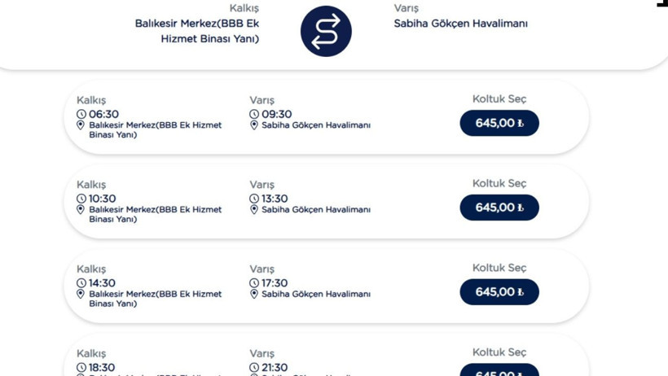This screenshot has width=668, height=376.
Task: Pick the 645,00 button for 14:30 departure
Action: pyautogui.click(x=499, y=291)
